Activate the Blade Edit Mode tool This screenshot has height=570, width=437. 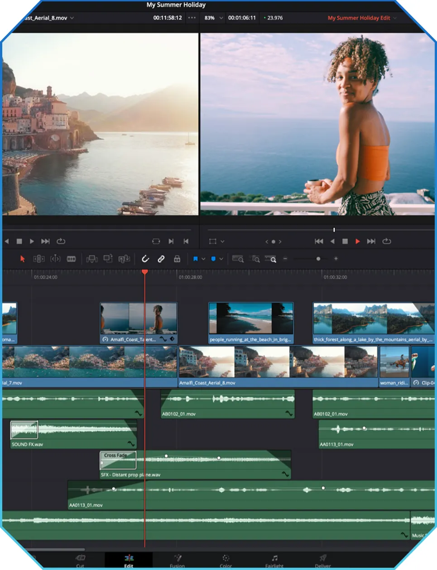(71, 259)
